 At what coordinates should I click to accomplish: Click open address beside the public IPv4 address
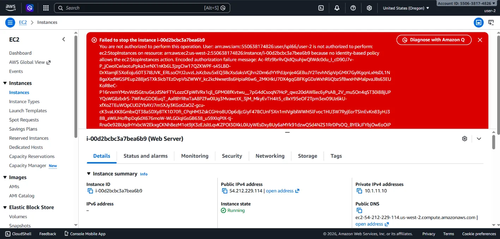click(282, 191)
